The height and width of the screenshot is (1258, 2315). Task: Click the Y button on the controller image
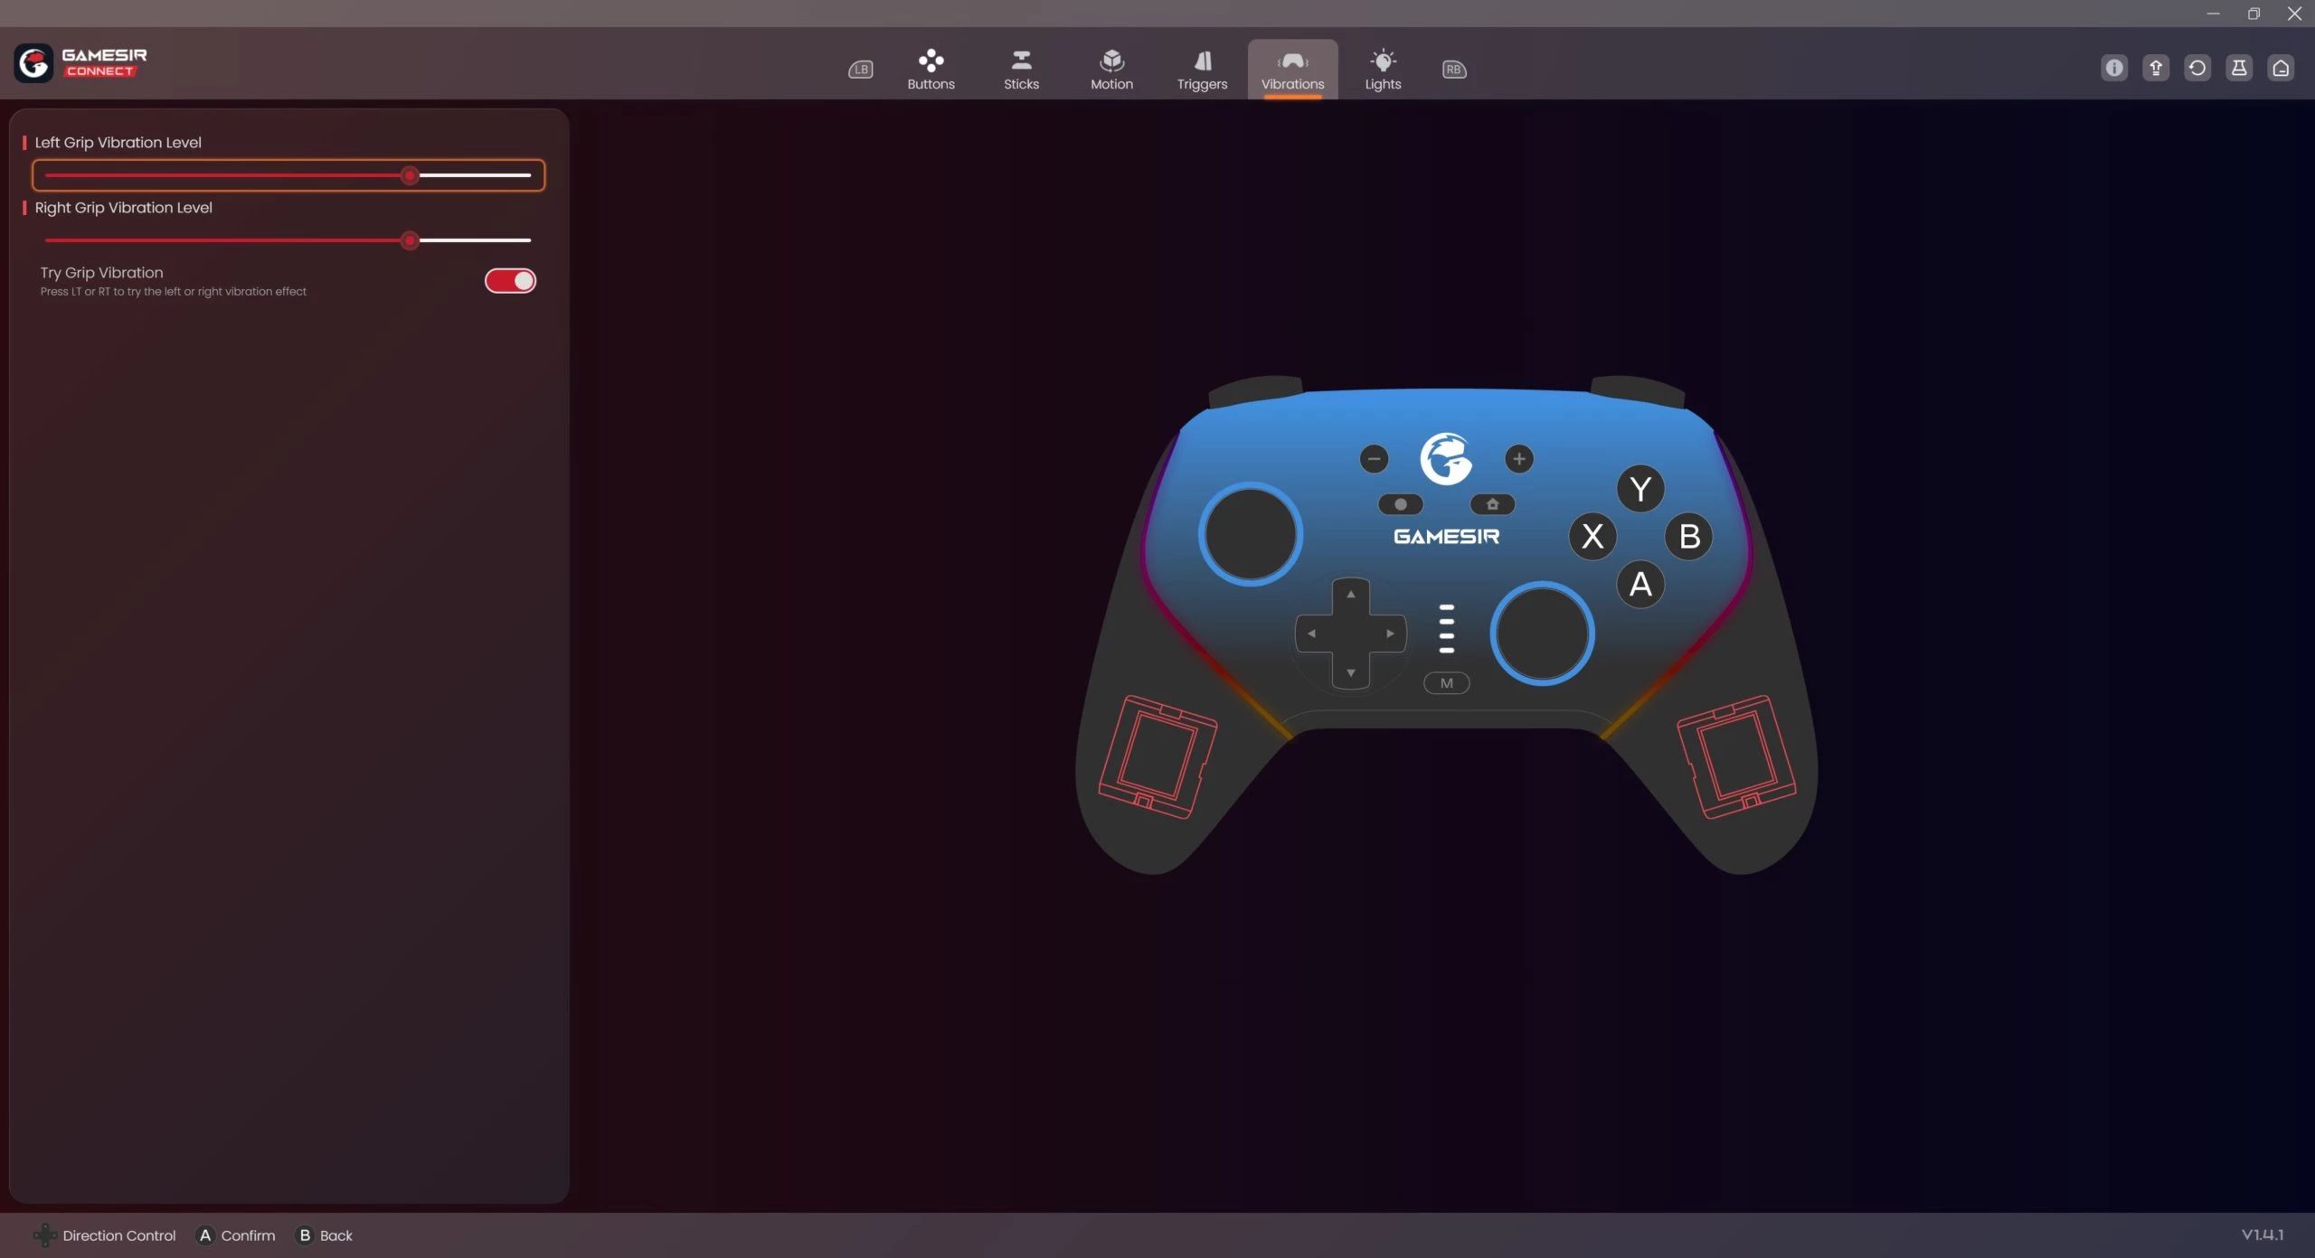[x=1639, y=489]
